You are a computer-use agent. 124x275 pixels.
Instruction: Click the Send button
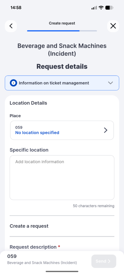[104, 261]
